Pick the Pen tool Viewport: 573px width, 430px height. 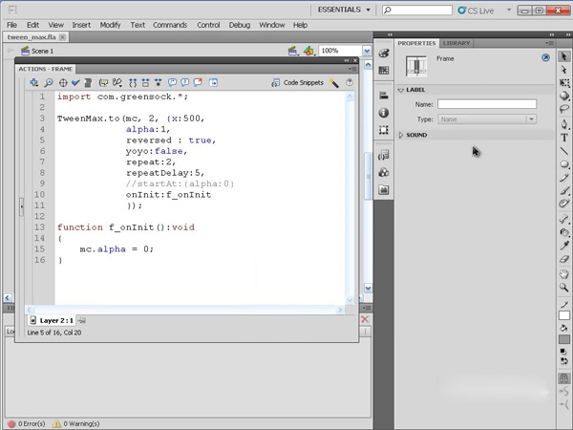(x=564, y=123)
